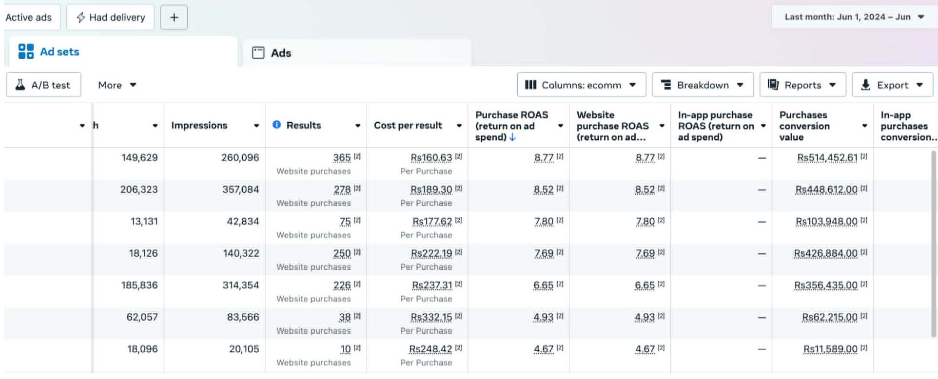Click the plus icon to add a filter
Image resolution: width=938 pixels, height=379 pixels.
(174, 18)
